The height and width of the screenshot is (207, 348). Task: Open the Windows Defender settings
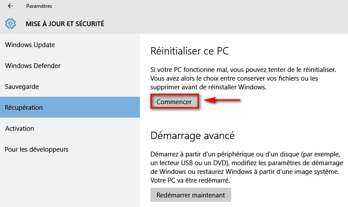33,66
